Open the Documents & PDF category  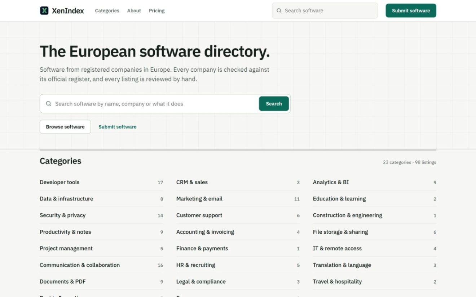click(101, 282)
